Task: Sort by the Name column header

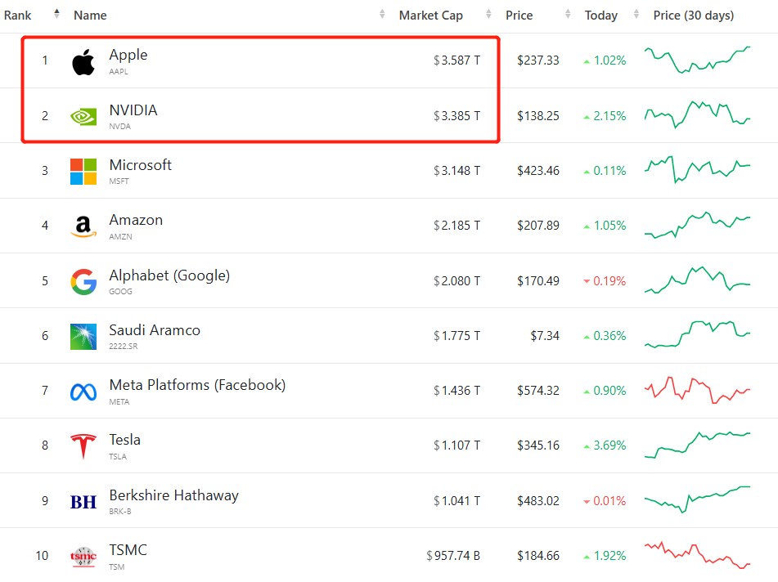Action: coord(90,16)
